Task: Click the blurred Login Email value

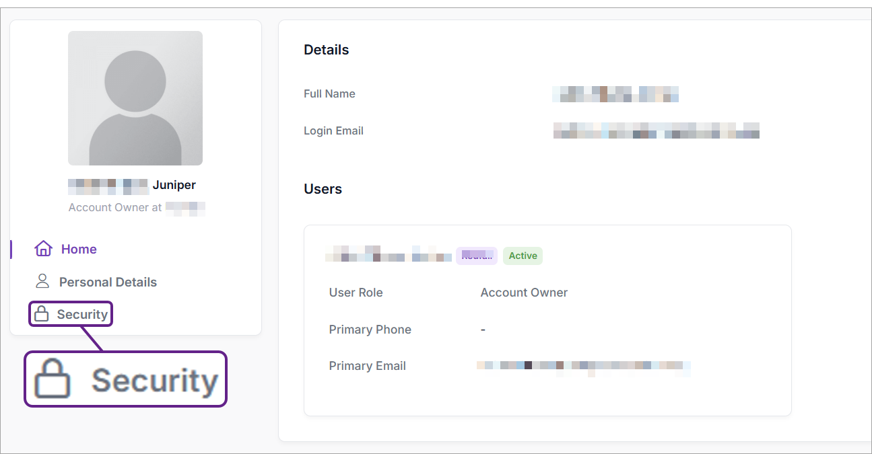Action: click(x=656, y=130)
